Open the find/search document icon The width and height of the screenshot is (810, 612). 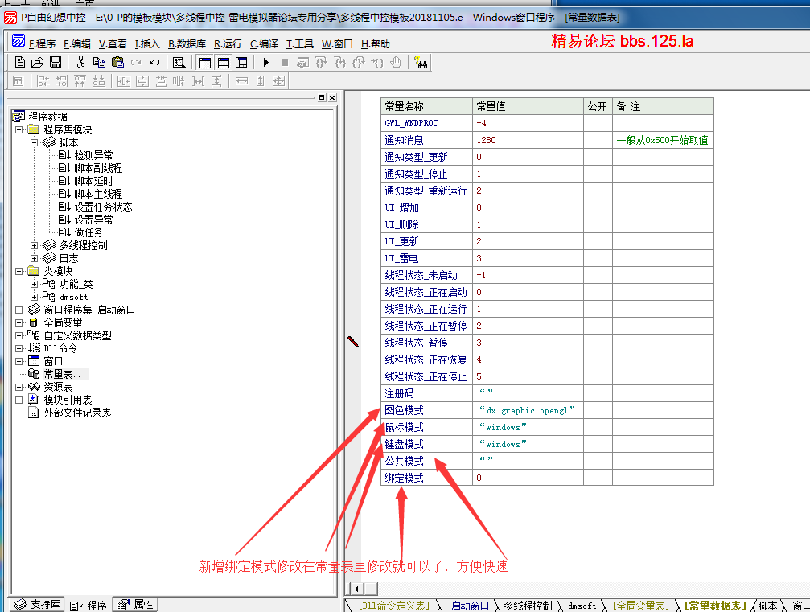point(179,63)
